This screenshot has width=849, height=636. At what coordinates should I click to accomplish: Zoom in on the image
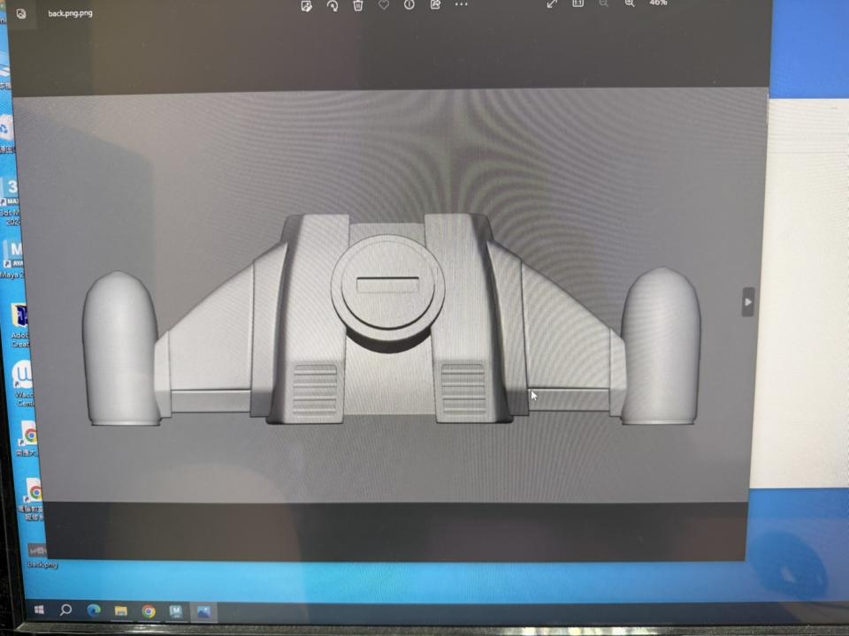[x=628, y=4]
